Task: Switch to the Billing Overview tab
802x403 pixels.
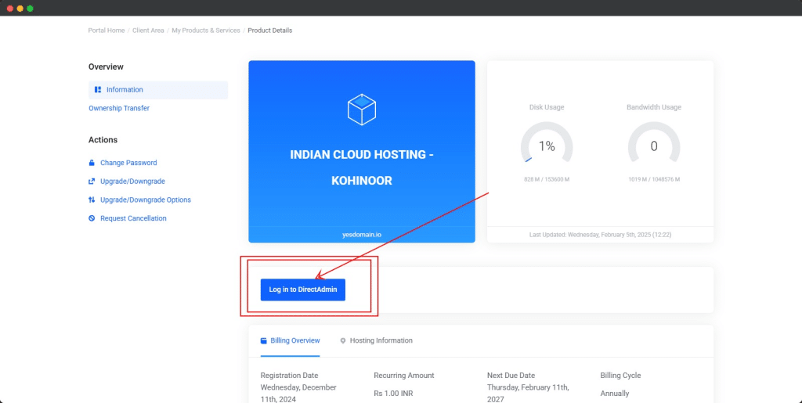Action: tap(290, 340)
